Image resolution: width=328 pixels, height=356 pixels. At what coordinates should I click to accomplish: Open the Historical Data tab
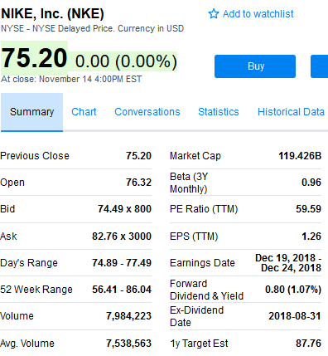click(291, 112)
